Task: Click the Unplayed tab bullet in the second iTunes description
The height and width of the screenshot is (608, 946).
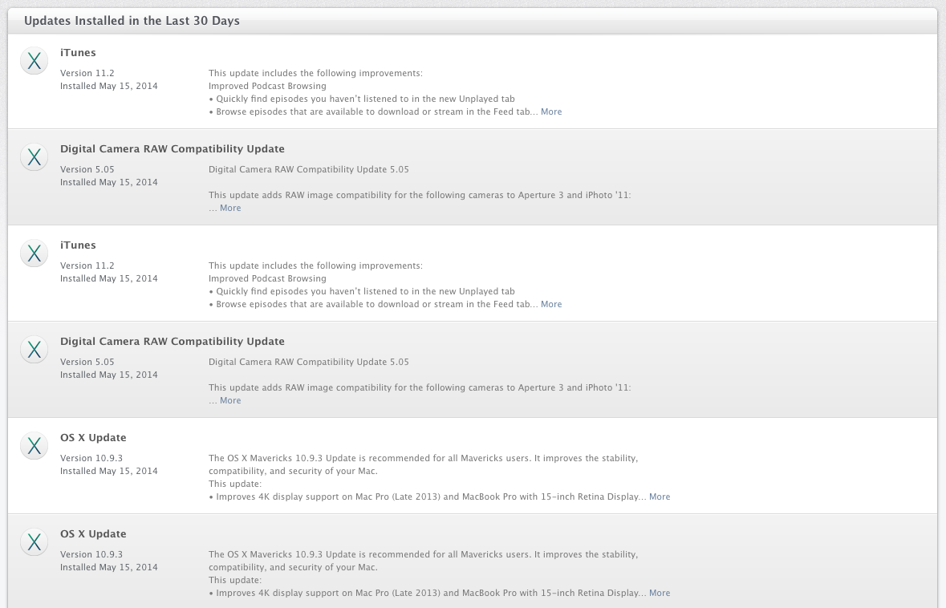Action: click(x=362, y=291)
